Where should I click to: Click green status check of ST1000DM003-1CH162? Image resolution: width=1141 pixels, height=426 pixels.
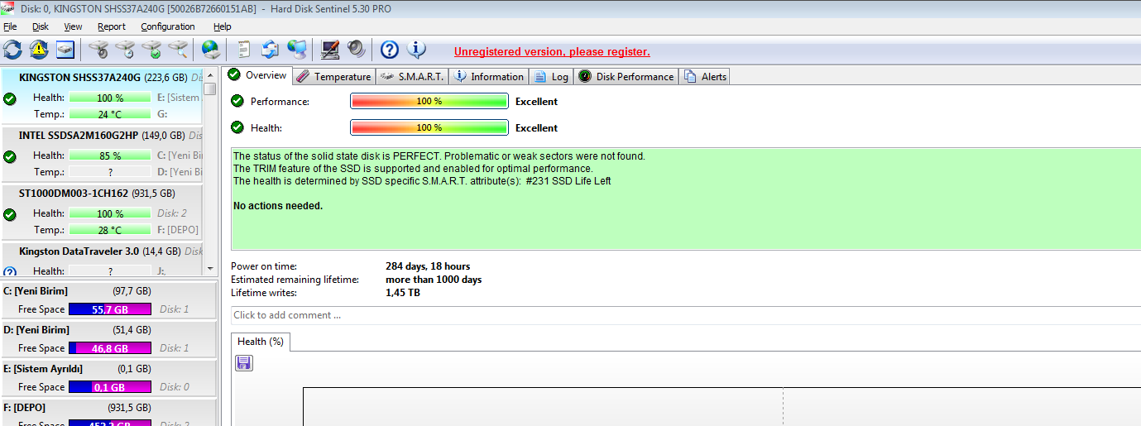(10, 214)
